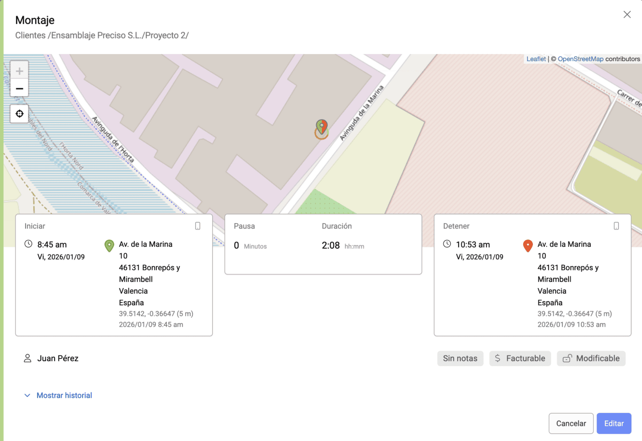Open the Leaflet link
642x441 pixels.
[x=536, y=59]
